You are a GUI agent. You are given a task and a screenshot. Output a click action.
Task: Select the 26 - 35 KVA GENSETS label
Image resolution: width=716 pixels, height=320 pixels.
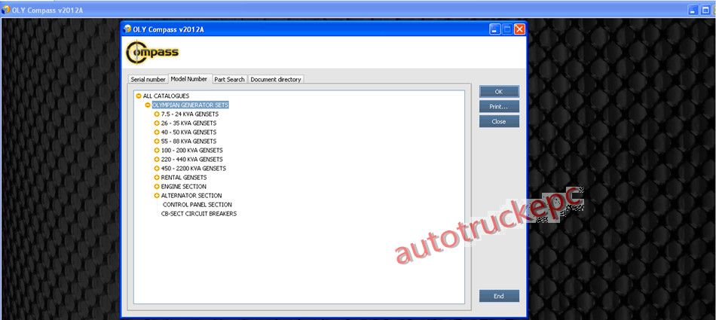tap(188, 123)
